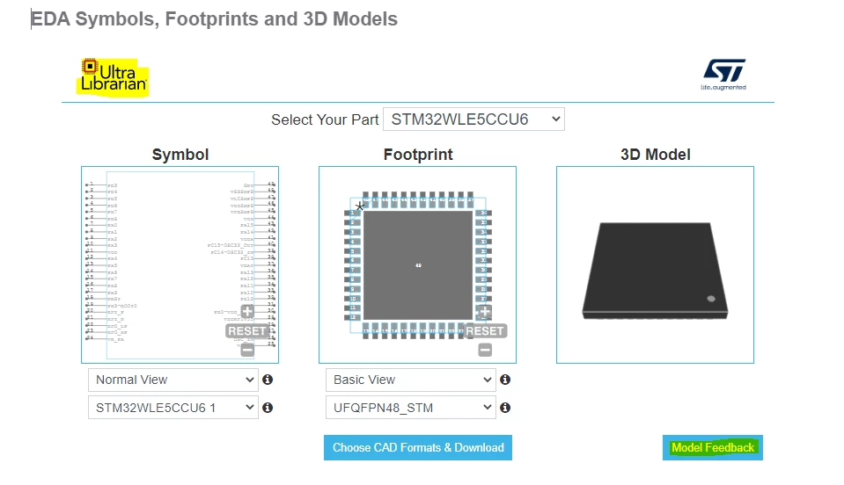Open the UFQFPN48_STM footprint dropdown
The image size is (844, 485).
[411, 408]
